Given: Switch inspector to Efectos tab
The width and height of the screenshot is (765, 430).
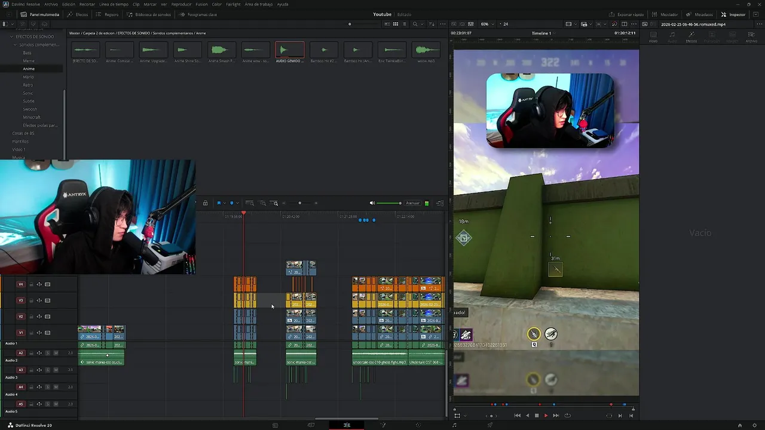Looking at the screenshot, I should coord(691,37).
